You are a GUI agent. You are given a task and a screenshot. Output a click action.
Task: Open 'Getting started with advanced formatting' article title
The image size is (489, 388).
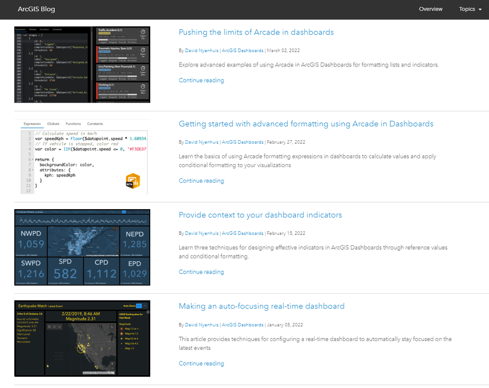coord(306,124)
